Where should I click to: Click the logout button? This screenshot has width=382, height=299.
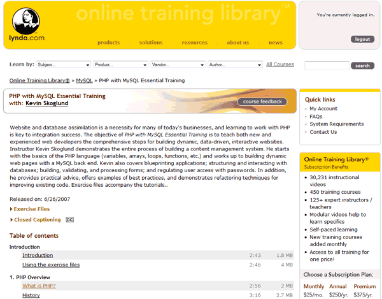(x=362, y=40)
